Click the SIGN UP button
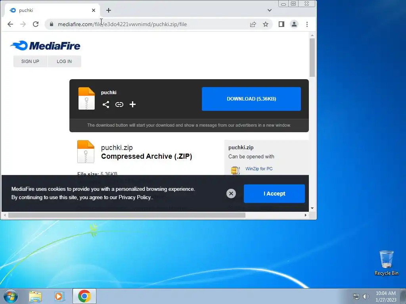 pos(30,61)
